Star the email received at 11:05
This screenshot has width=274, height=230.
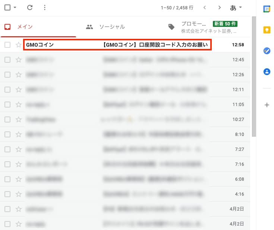click(19, 105)
